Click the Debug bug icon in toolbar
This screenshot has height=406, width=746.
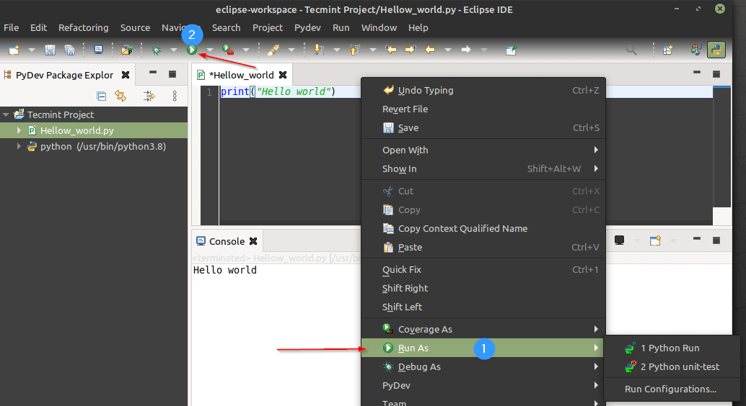[x=156, y=50]
